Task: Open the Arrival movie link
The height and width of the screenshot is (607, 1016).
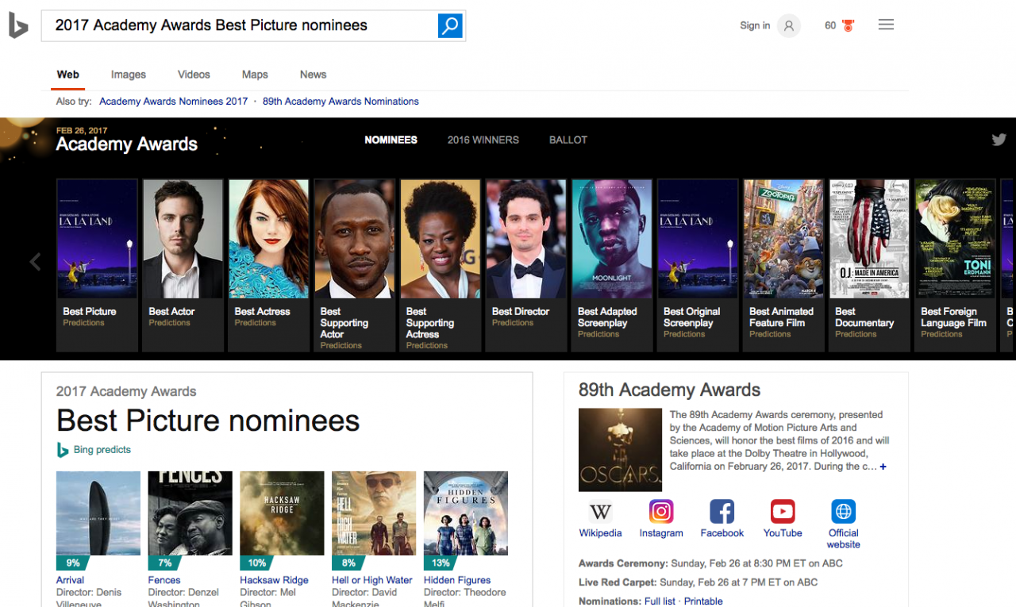Action: tap(69, 580)
